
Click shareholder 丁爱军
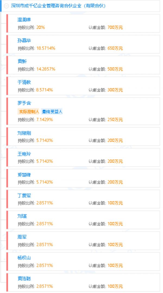24,195
